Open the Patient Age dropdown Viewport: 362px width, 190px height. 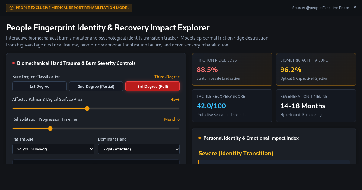point(53,149)
